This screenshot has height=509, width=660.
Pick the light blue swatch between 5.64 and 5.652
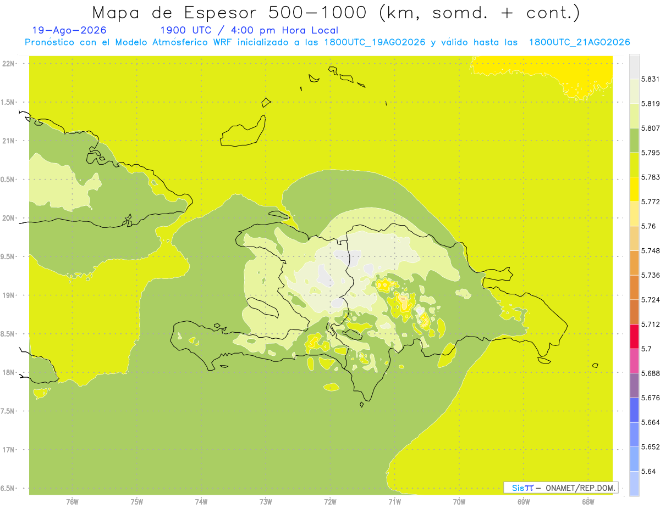634,458
